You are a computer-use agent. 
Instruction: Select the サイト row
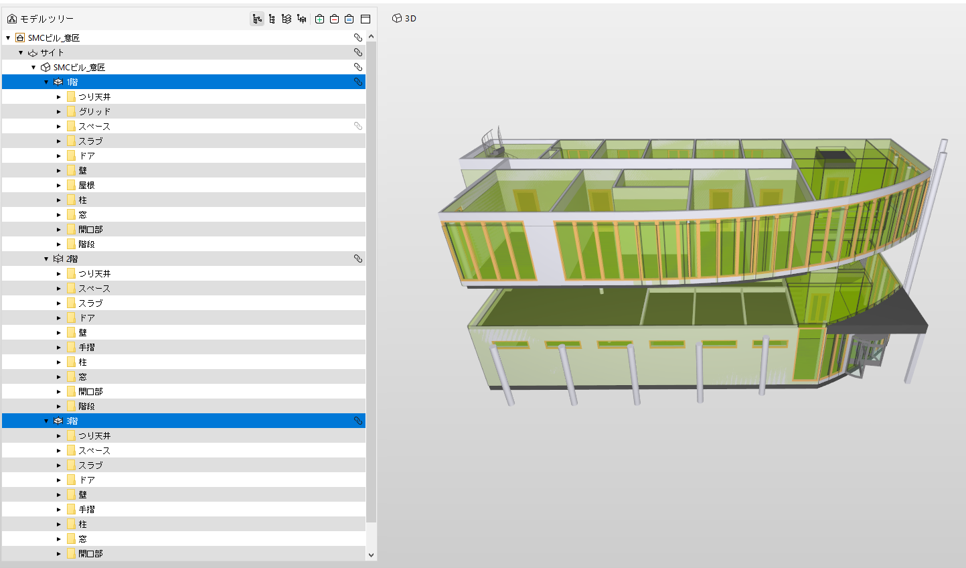click(x=183, y=52)
